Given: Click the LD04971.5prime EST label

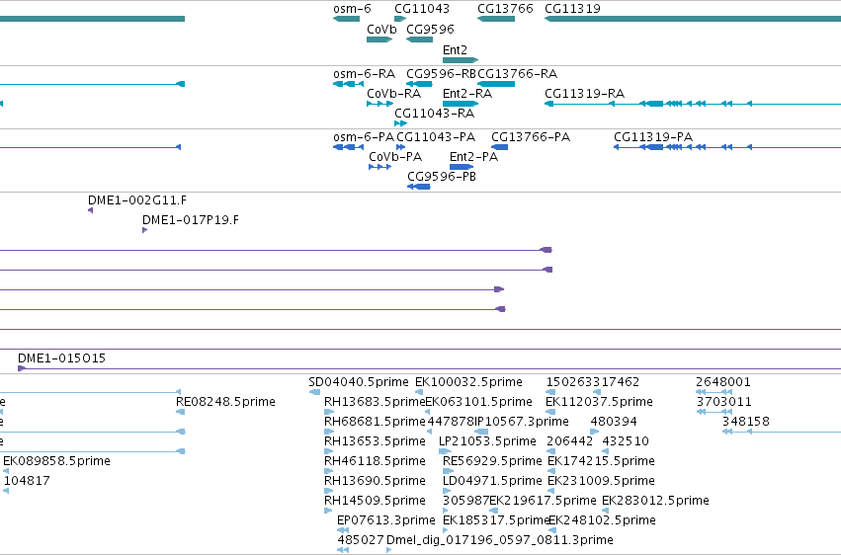Looking at the screenshot, I should pos(492,481).
